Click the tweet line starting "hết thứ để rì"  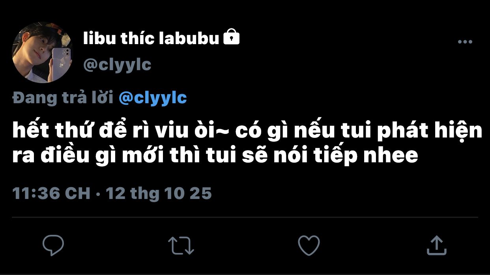tap(247, 131)
